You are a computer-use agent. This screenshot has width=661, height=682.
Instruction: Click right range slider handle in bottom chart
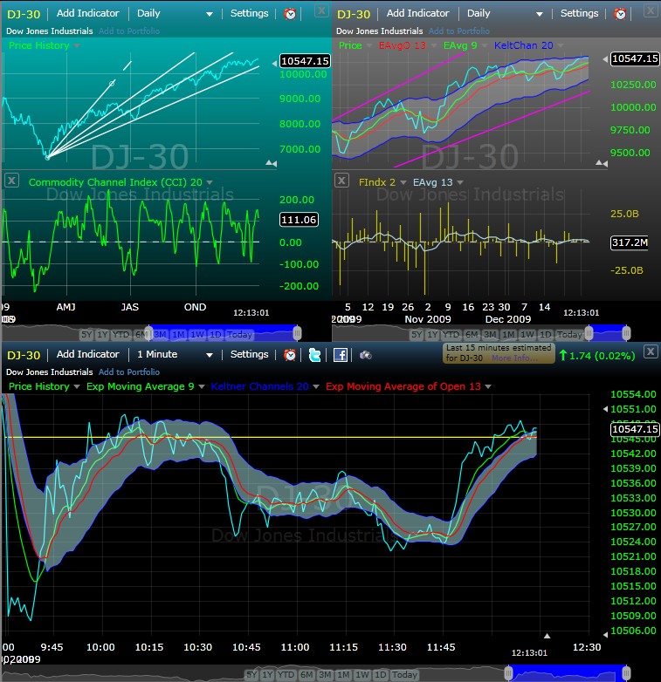click(x=626, y=673)
